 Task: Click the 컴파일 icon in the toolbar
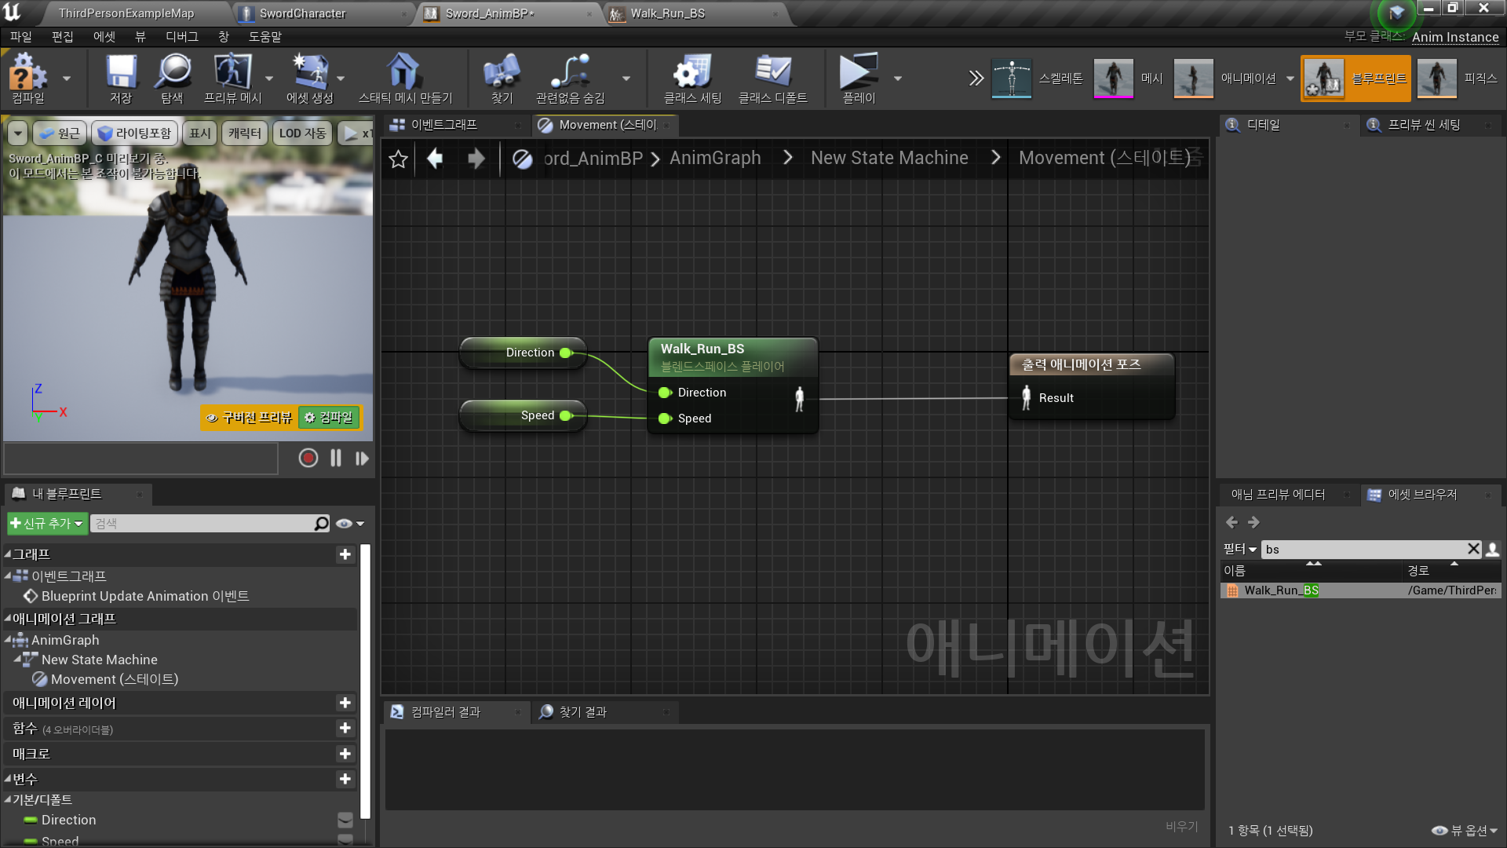coord(26,78)
